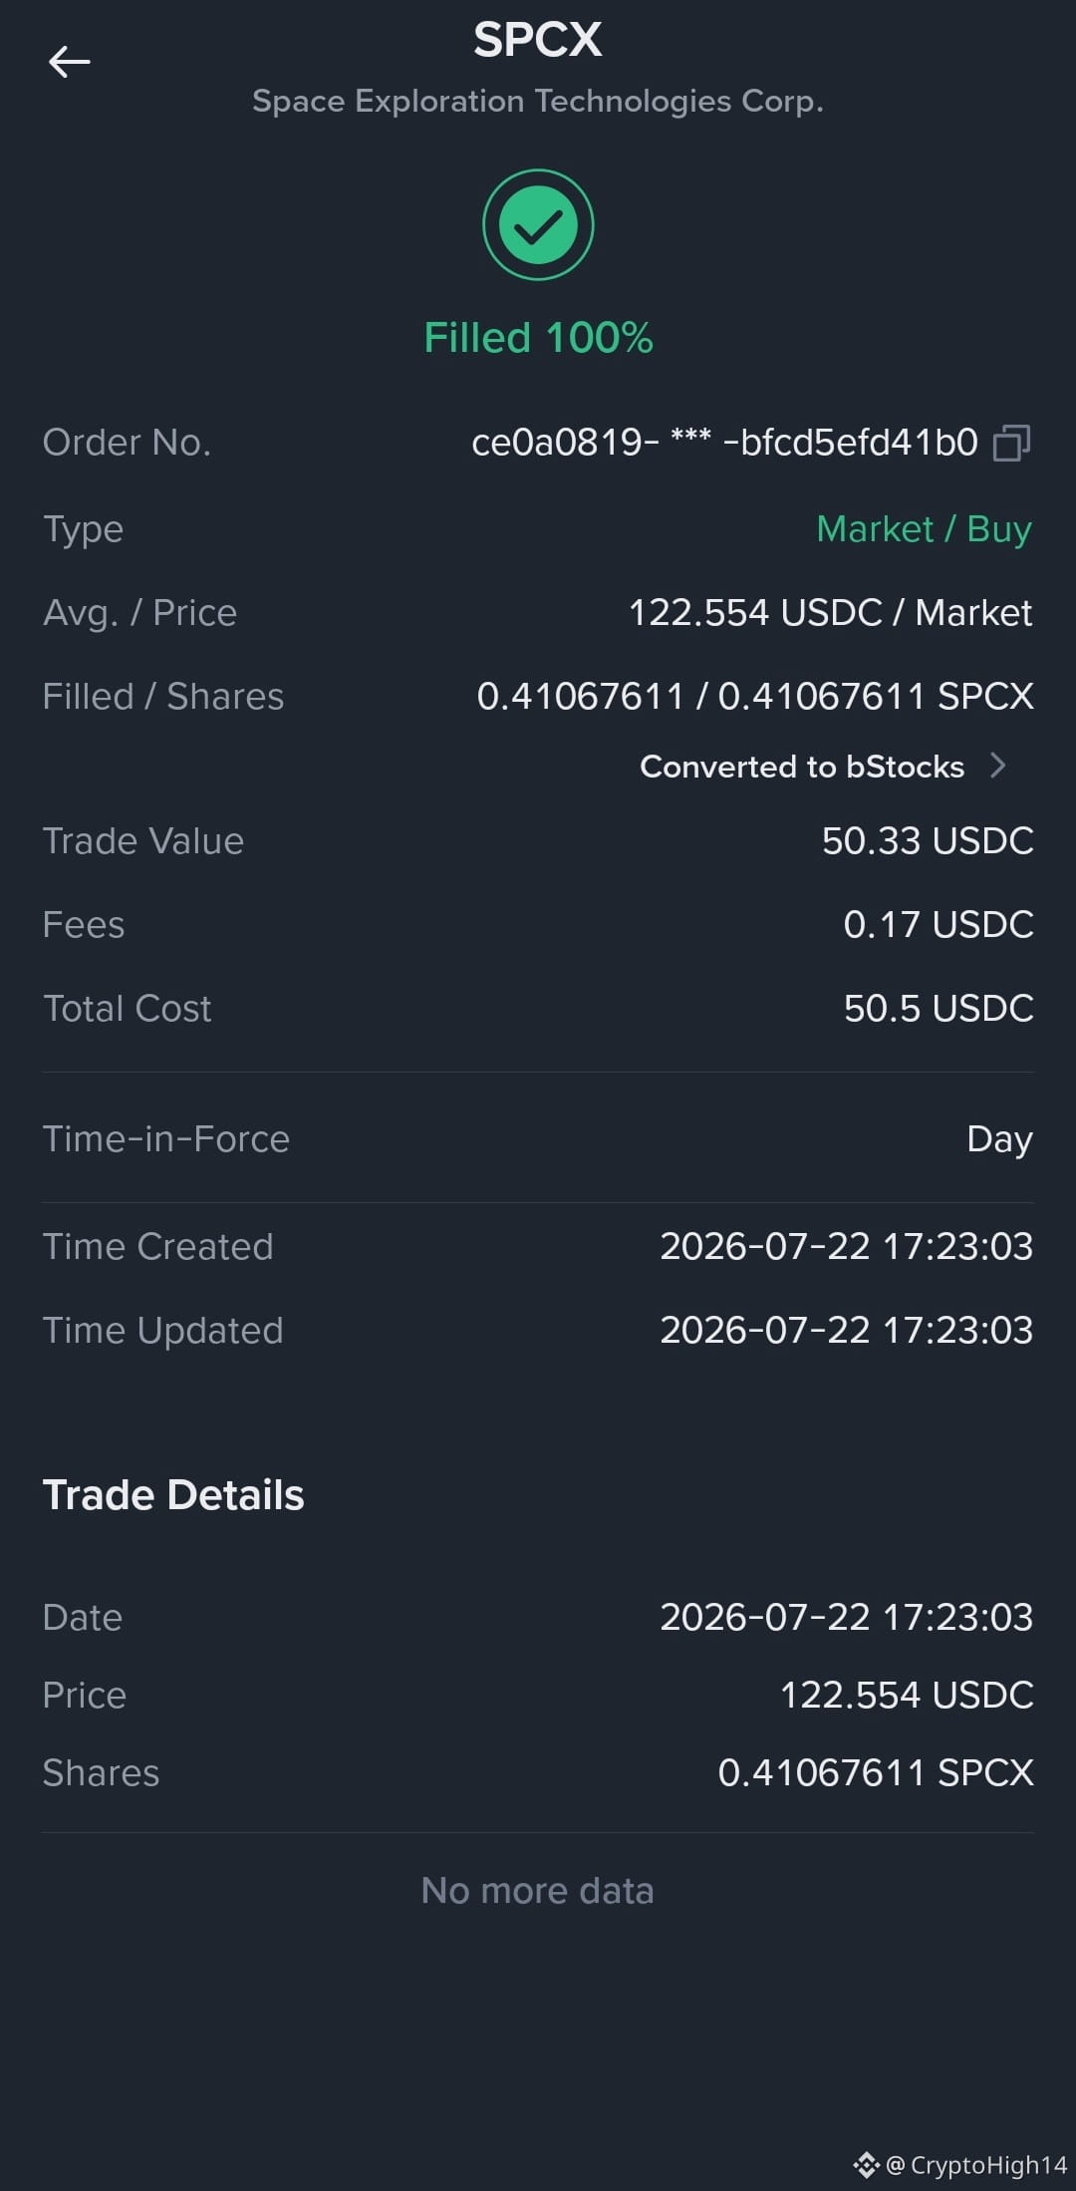
Task: Select the Trade Value 50.33 USDC
Action: [x=928, y=841]
